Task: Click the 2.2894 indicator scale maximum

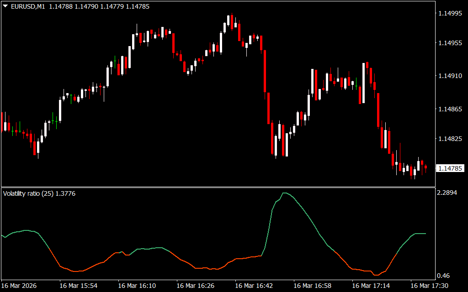Action: pos(447,193)
